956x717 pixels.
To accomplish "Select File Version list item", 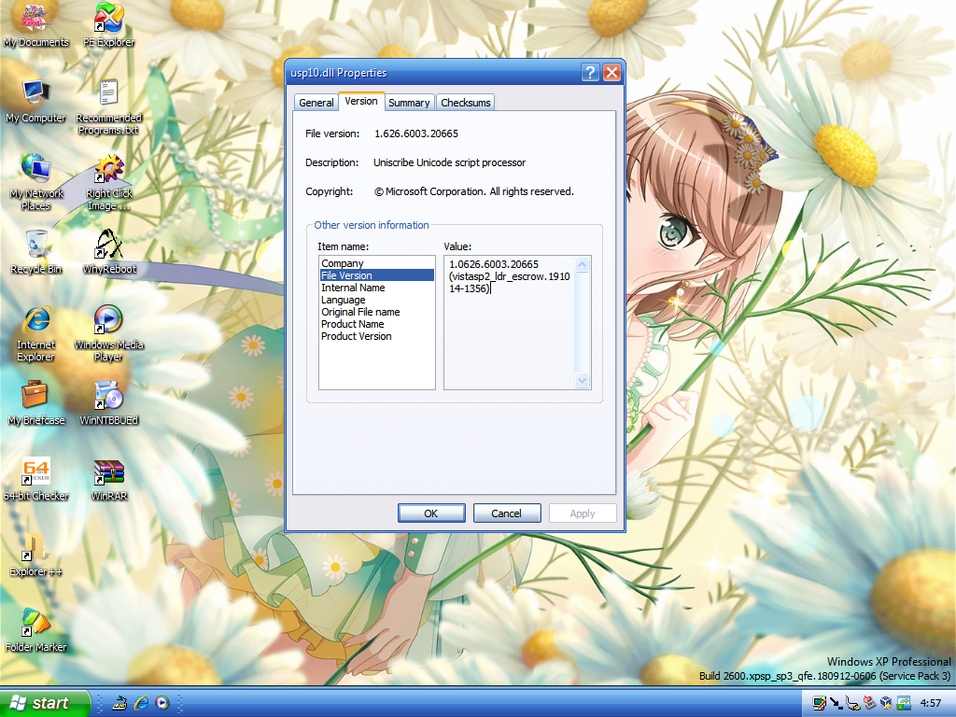I will (x=377, y=275).
